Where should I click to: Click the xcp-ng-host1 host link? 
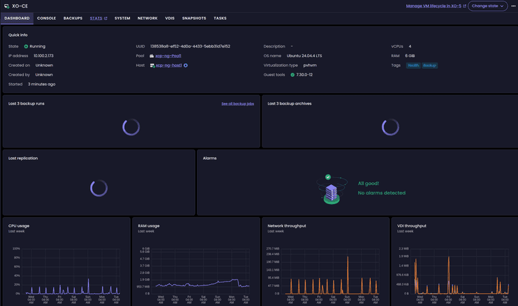point(168,65)
